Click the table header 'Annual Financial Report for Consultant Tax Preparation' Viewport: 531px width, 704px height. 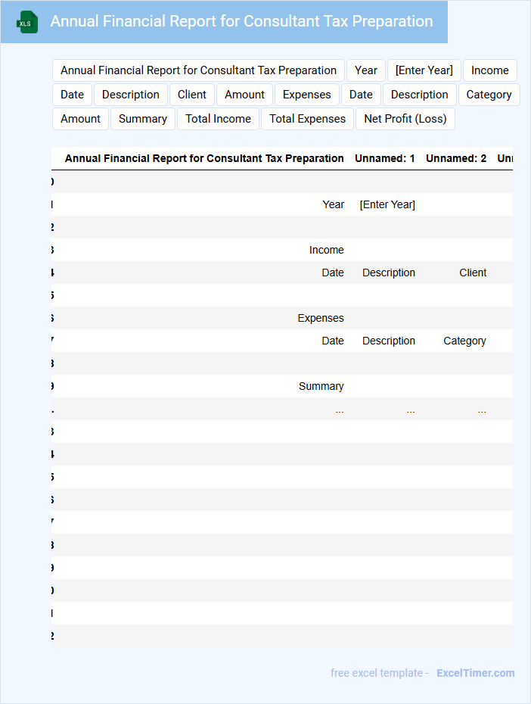point(204,158)
